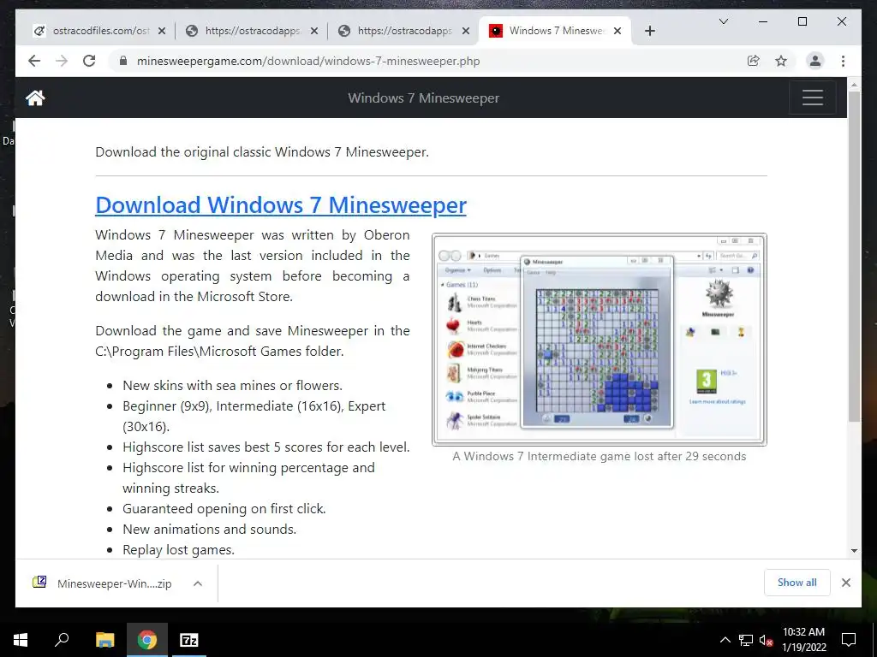Screen dimensions: 877x657
Task: Close the third ostracodapps tab
Action: click(466, 32)
